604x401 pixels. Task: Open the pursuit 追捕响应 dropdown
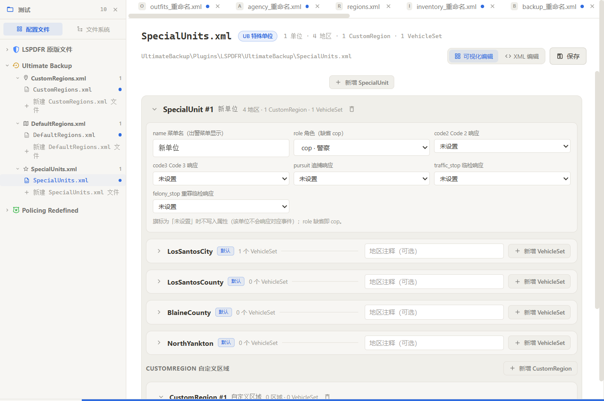pyautogui.click(x=362, y=178)
